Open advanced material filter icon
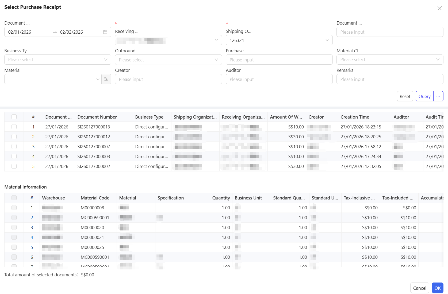Image resolution: width=448 pixels, height=294 pixels. [x=106, y=79]
